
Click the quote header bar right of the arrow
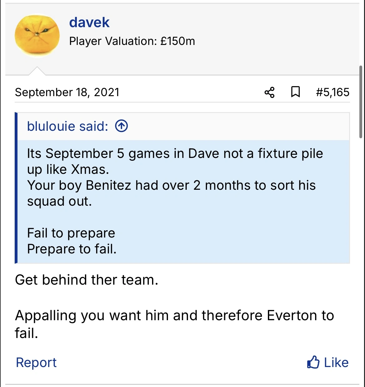tap(237, 126)
